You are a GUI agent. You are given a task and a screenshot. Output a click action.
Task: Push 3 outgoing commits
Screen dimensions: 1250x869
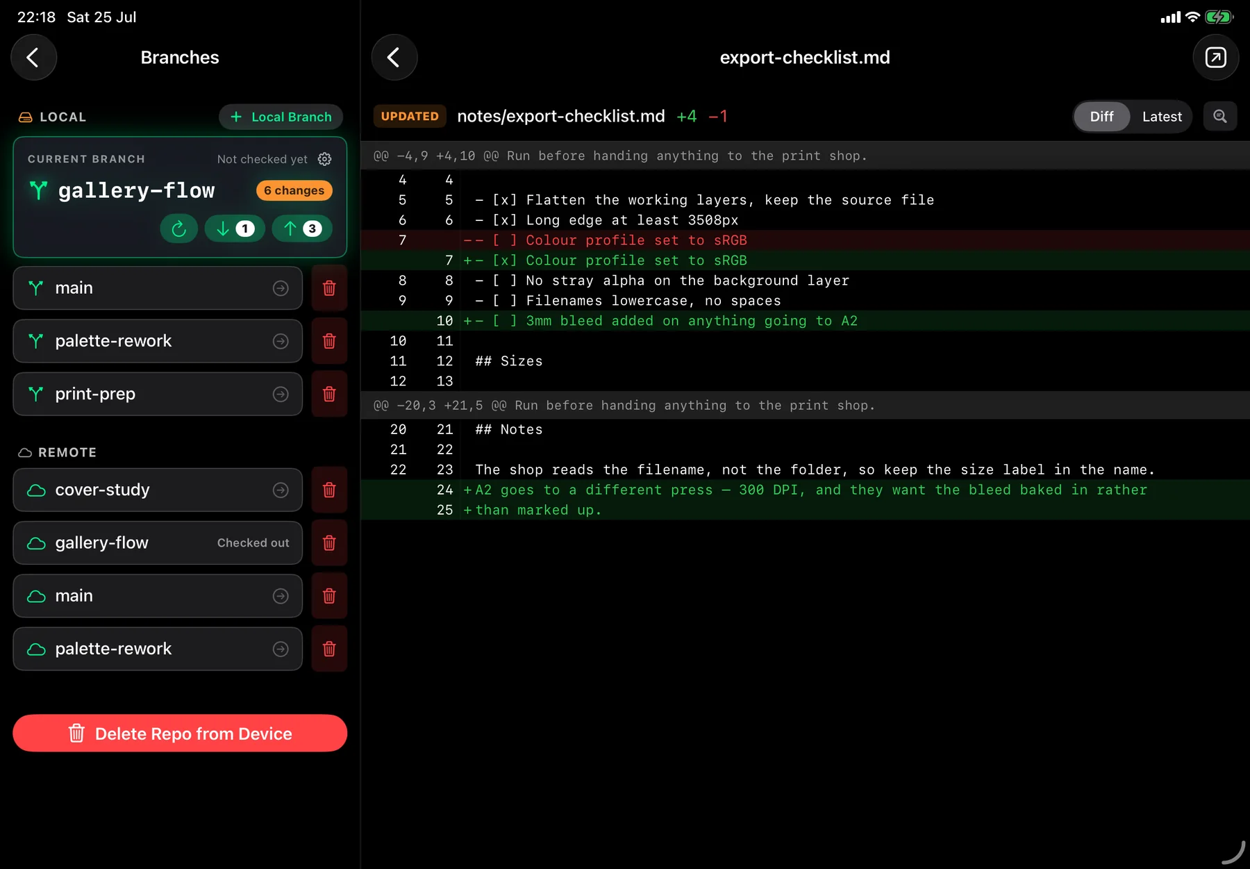(301, 229)
